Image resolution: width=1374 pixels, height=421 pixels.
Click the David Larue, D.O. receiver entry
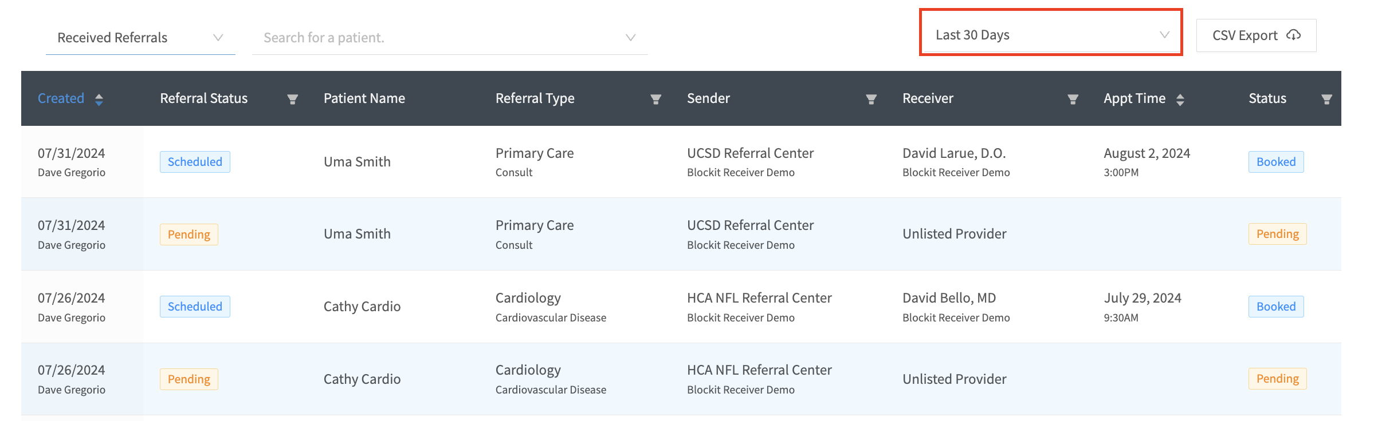954,153
